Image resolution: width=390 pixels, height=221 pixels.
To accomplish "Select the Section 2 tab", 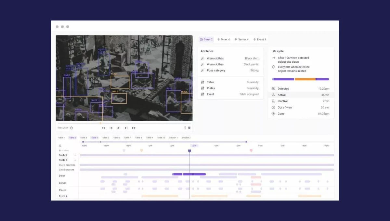I will coord(186,138).
